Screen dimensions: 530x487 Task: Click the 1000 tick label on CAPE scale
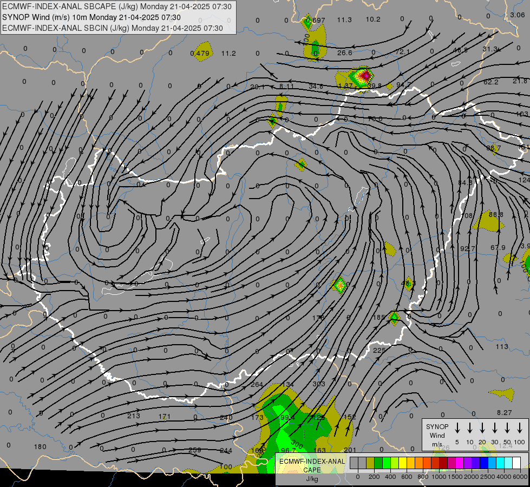(x=439, y=477)
